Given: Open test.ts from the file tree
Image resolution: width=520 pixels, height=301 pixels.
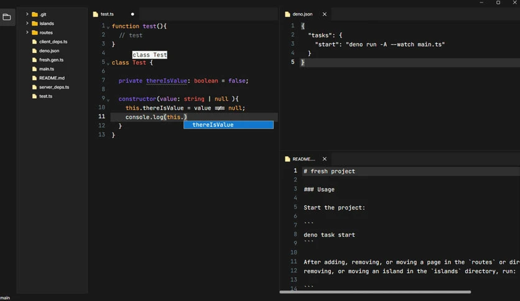Looking at the screenshot, I should point(45,96).
